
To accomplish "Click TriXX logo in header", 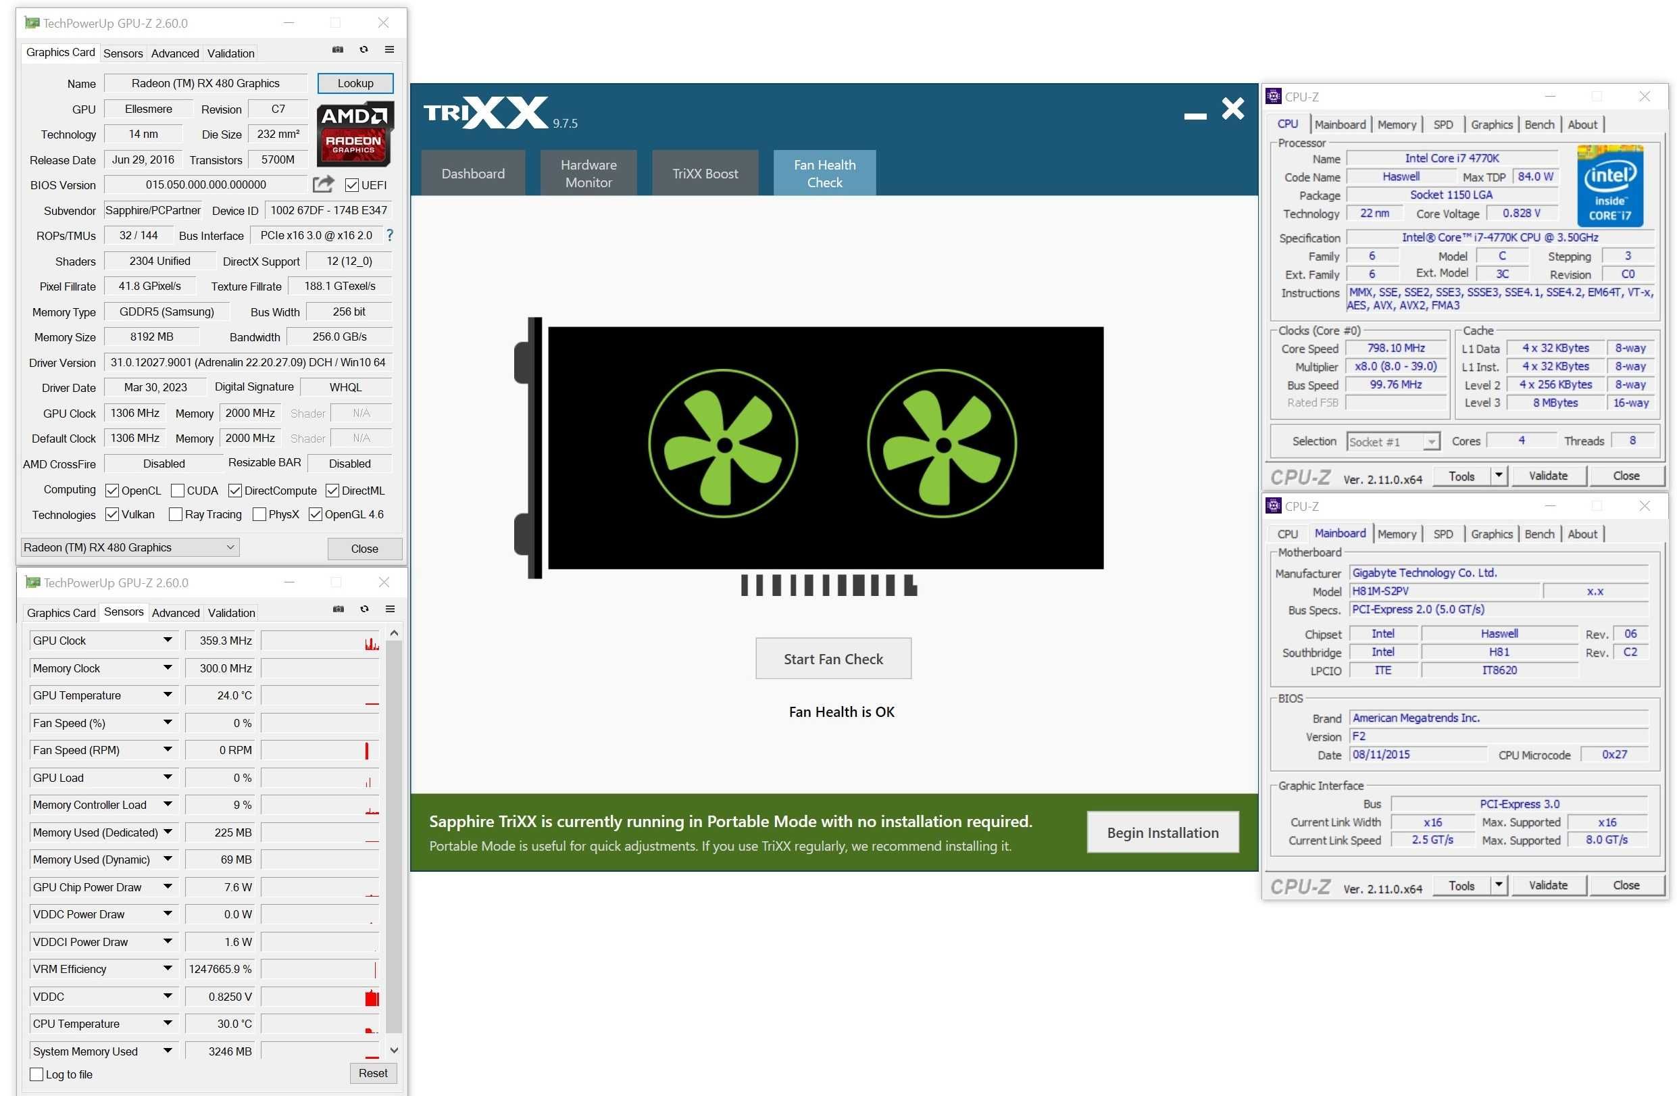I will click(486, 113).
